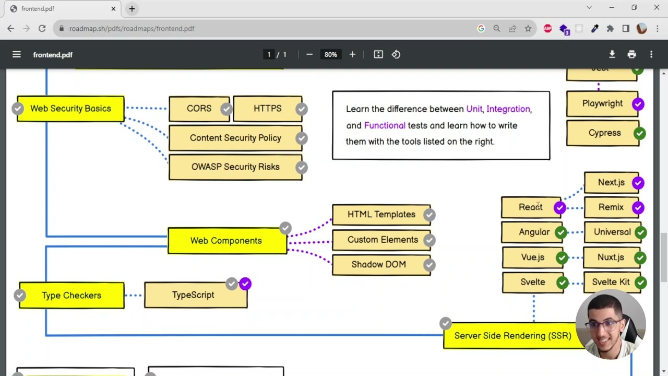Viewport: 668px width, 376px height.
Task: Open the Type Checkers node
Action: [x=71, y=296]
